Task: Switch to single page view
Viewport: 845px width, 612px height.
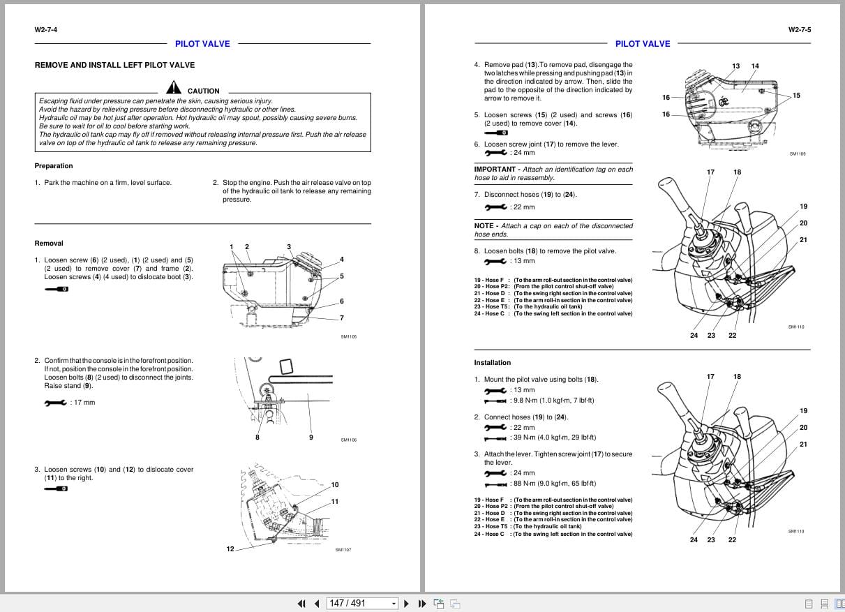Action: coord(809,604)
